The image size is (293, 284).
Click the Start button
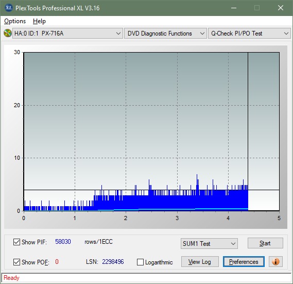265,243
